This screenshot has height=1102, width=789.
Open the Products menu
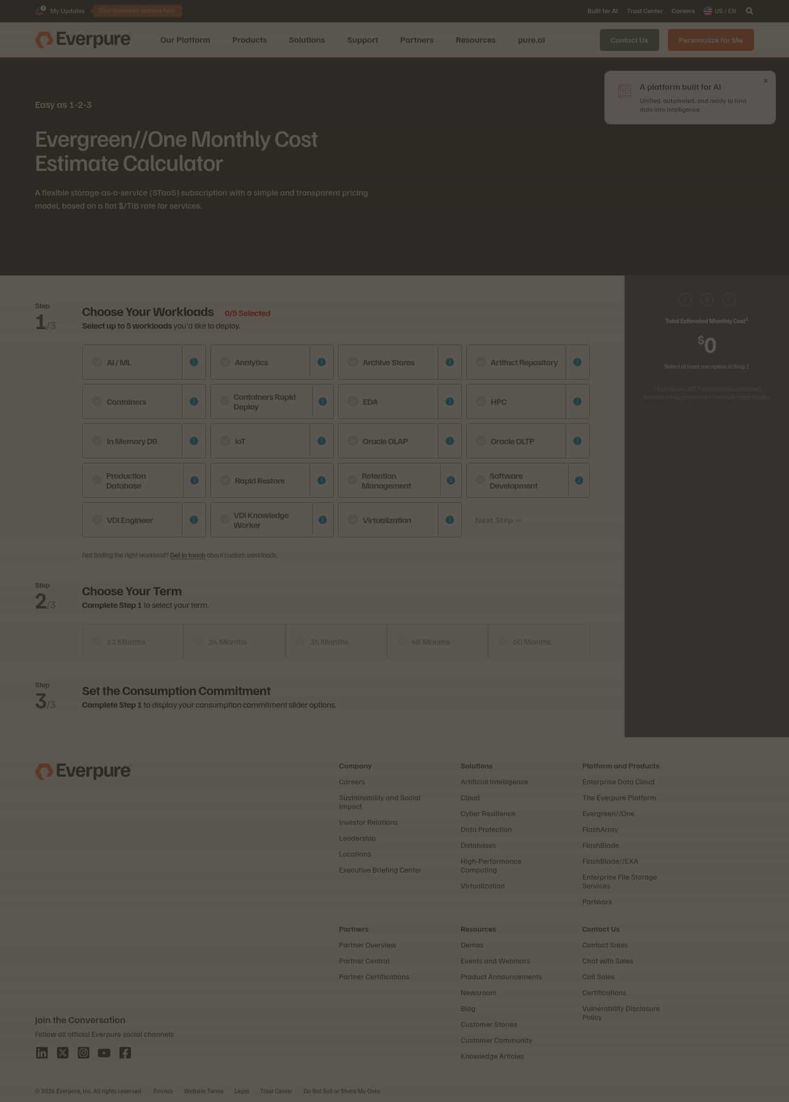(249, 40)
